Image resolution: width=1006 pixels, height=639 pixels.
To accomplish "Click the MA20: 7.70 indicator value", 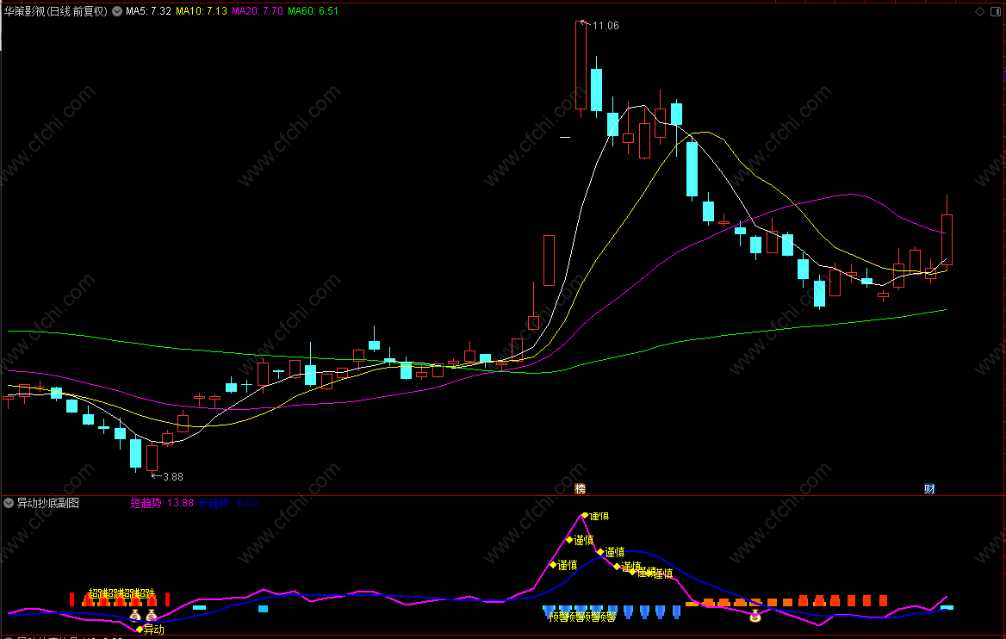I will point(258,11).
